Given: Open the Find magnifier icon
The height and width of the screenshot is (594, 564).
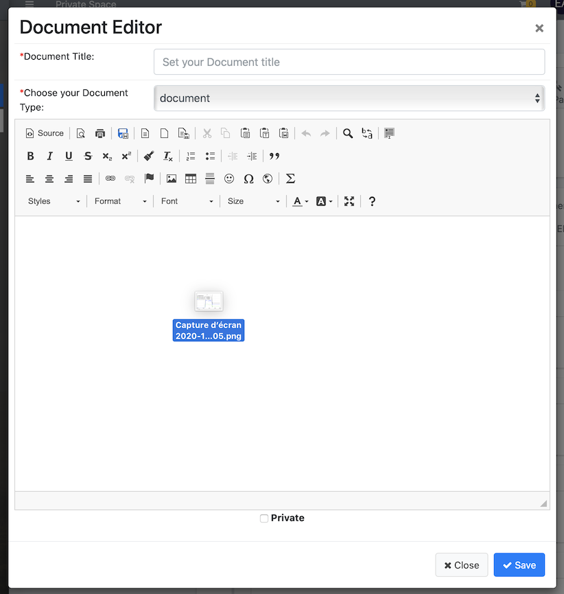Looking at the screenshot, I should coord(348,133).
